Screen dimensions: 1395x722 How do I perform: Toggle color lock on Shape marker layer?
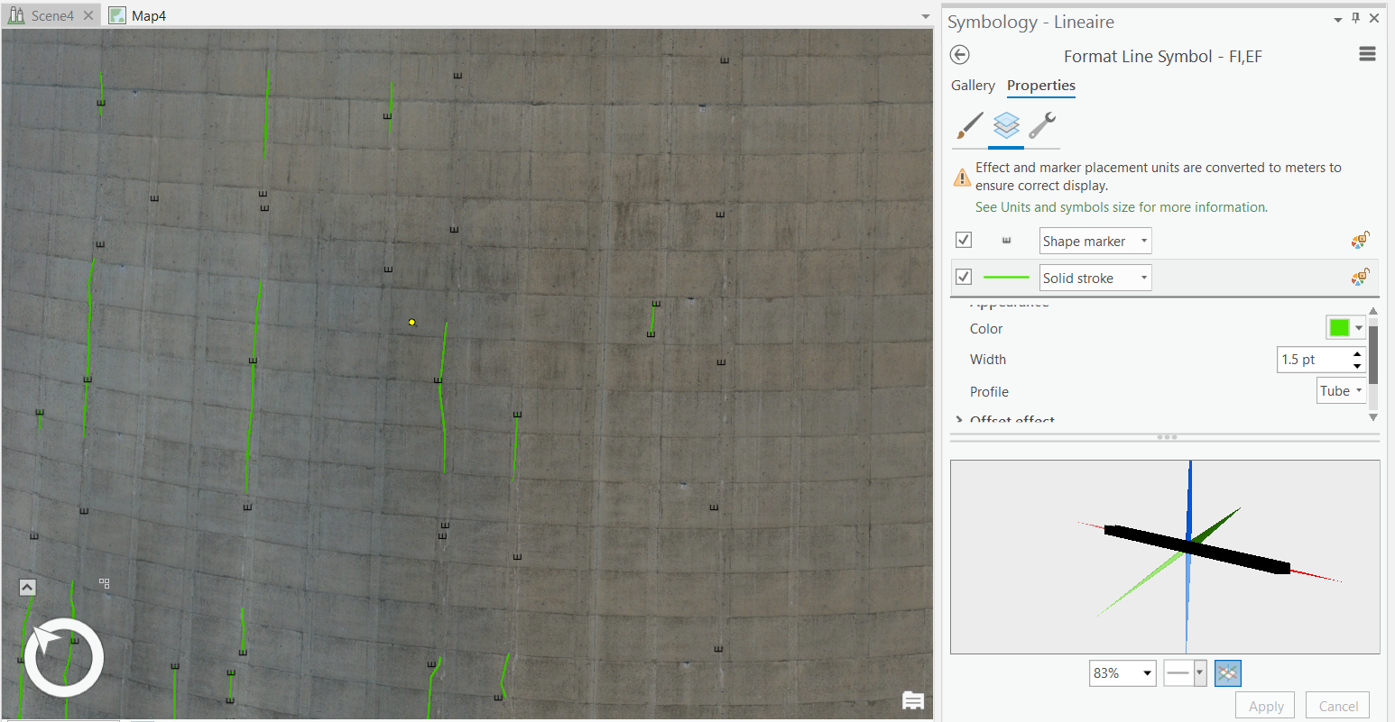(1360, 240)
